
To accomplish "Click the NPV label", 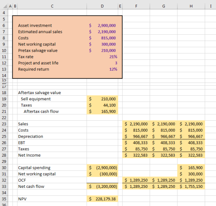I will 22,199.
